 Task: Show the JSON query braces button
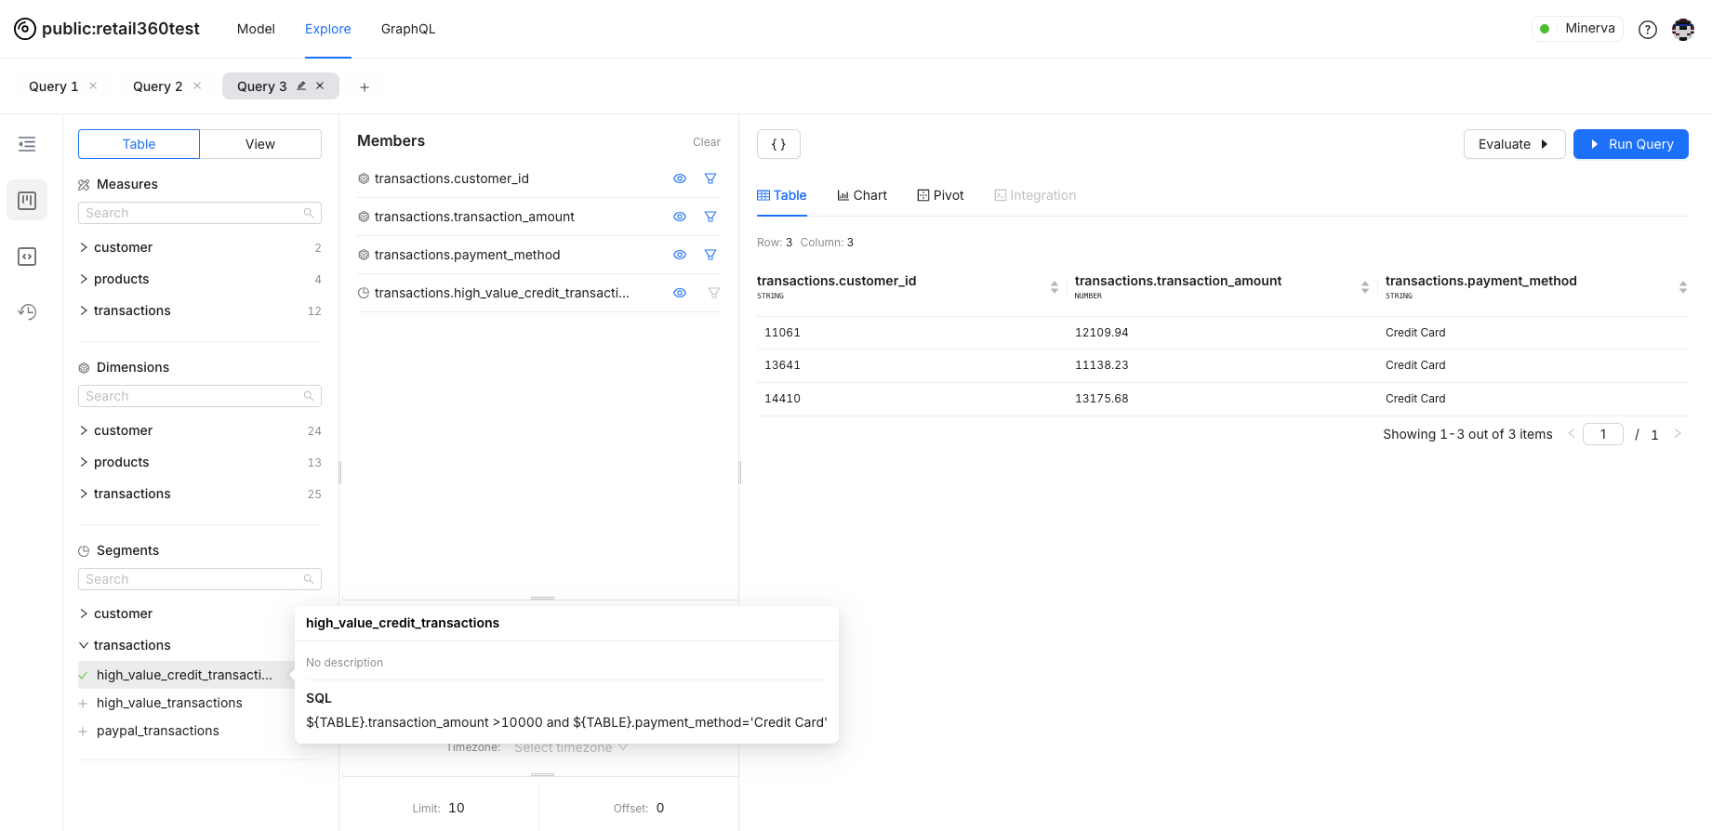point(778,144)
